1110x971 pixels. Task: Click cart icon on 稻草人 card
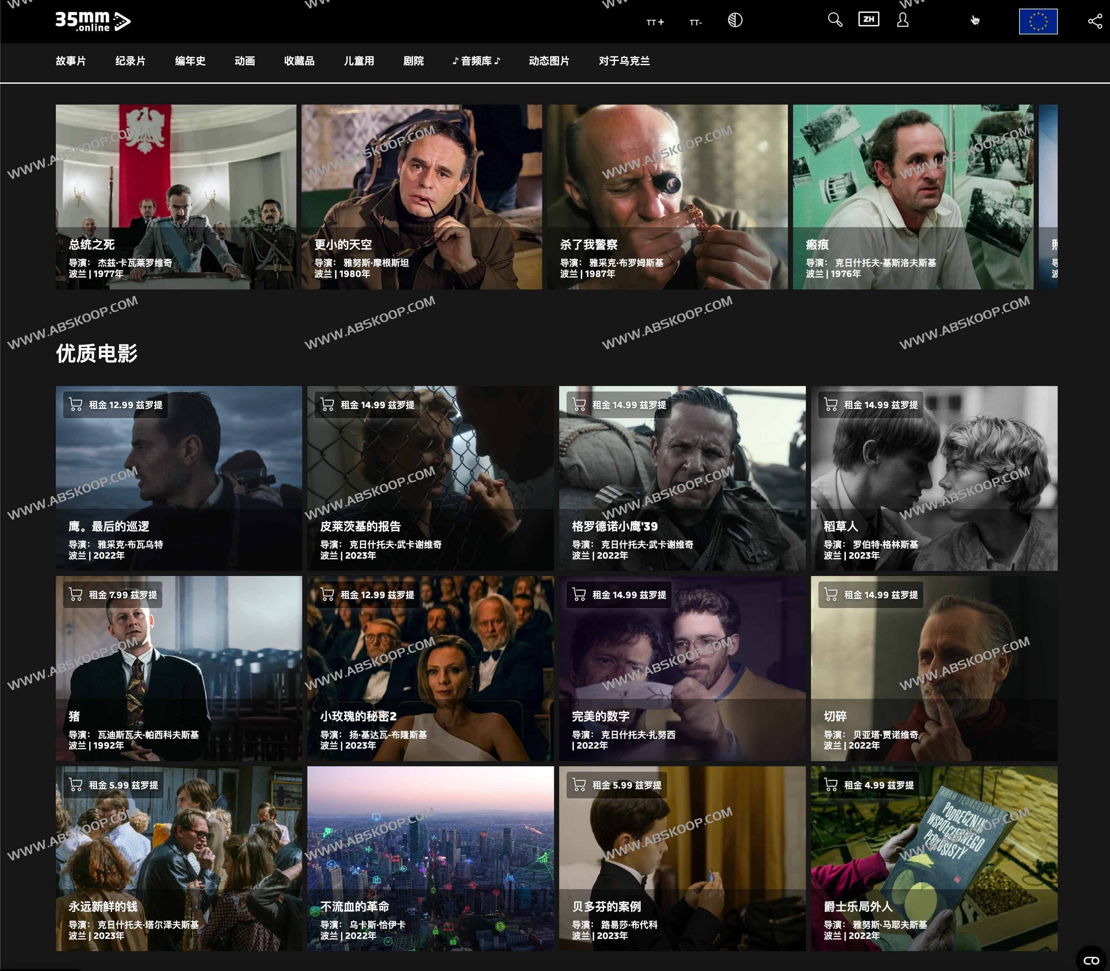click(831, 404)
